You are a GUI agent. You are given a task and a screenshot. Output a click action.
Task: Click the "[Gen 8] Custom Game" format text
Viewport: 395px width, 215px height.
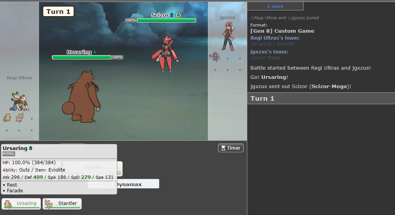tap(282, 31)
